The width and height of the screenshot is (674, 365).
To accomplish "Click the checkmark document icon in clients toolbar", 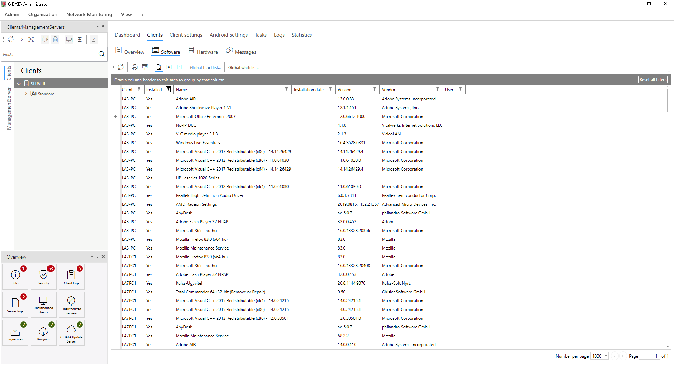I will pyautogui.click(x=94, y=39).
